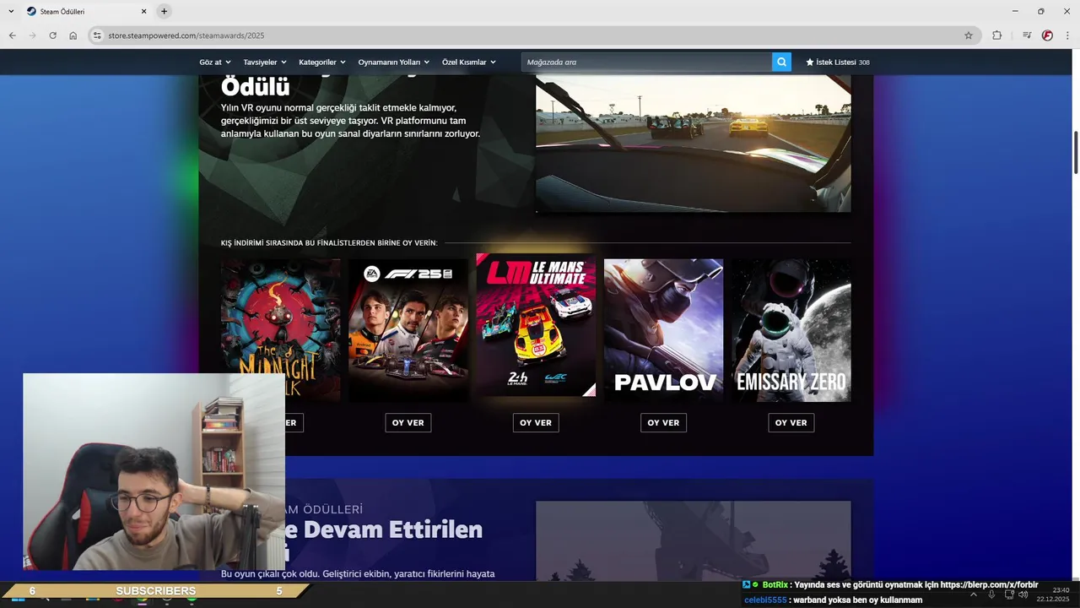Click the celebi5555 chat message
This screenshot has width=1080, height=608.
click(x=833, y=600)
